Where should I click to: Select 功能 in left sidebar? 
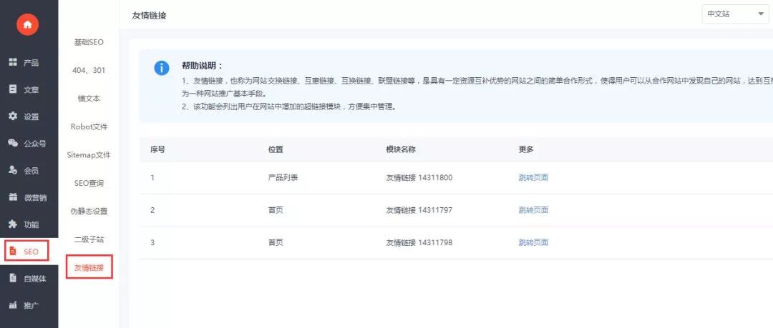pos(29,224)
